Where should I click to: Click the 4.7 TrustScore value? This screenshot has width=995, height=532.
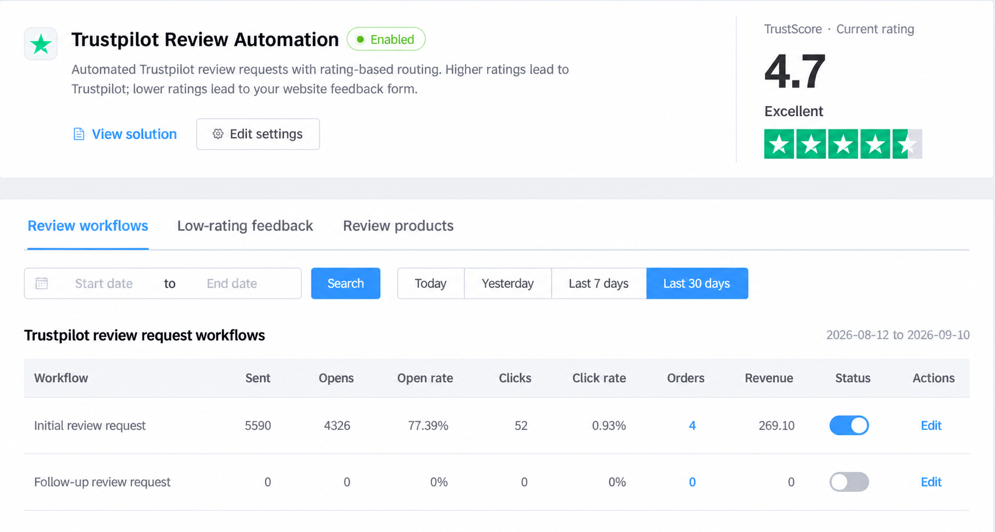(795, 71)
